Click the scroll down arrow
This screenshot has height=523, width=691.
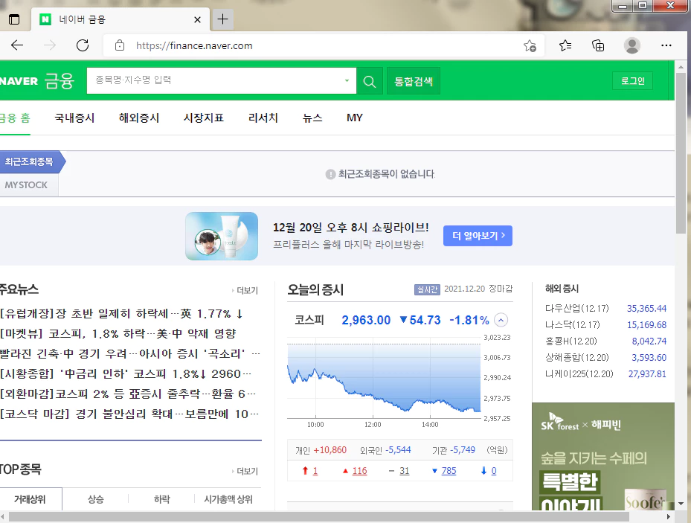click(x=681, y=504)
